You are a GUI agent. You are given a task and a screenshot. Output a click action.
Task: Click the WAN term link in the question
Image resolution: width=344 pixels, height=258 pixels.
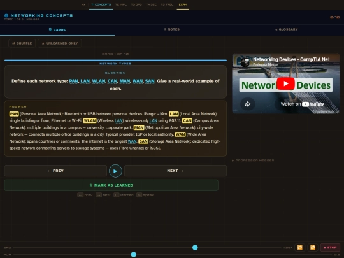click(138, 81)
